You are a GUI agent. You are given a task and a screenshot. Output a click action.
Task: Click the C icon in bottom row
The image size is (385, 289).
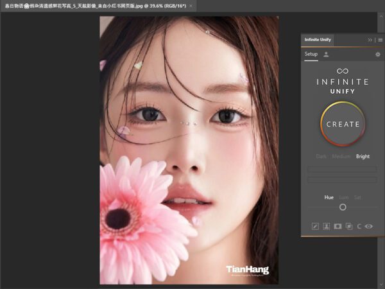pyautogui.click(x=359, y=226)
